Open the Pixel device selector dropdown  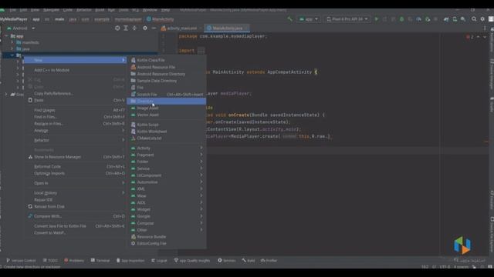coord(347,19)
